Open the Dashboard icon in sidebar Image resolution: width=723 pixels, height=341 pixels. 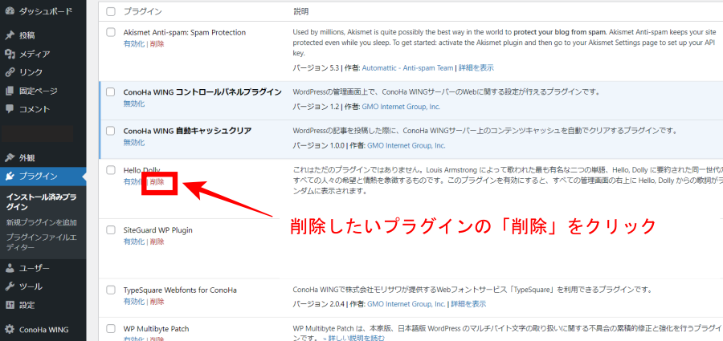10,11
